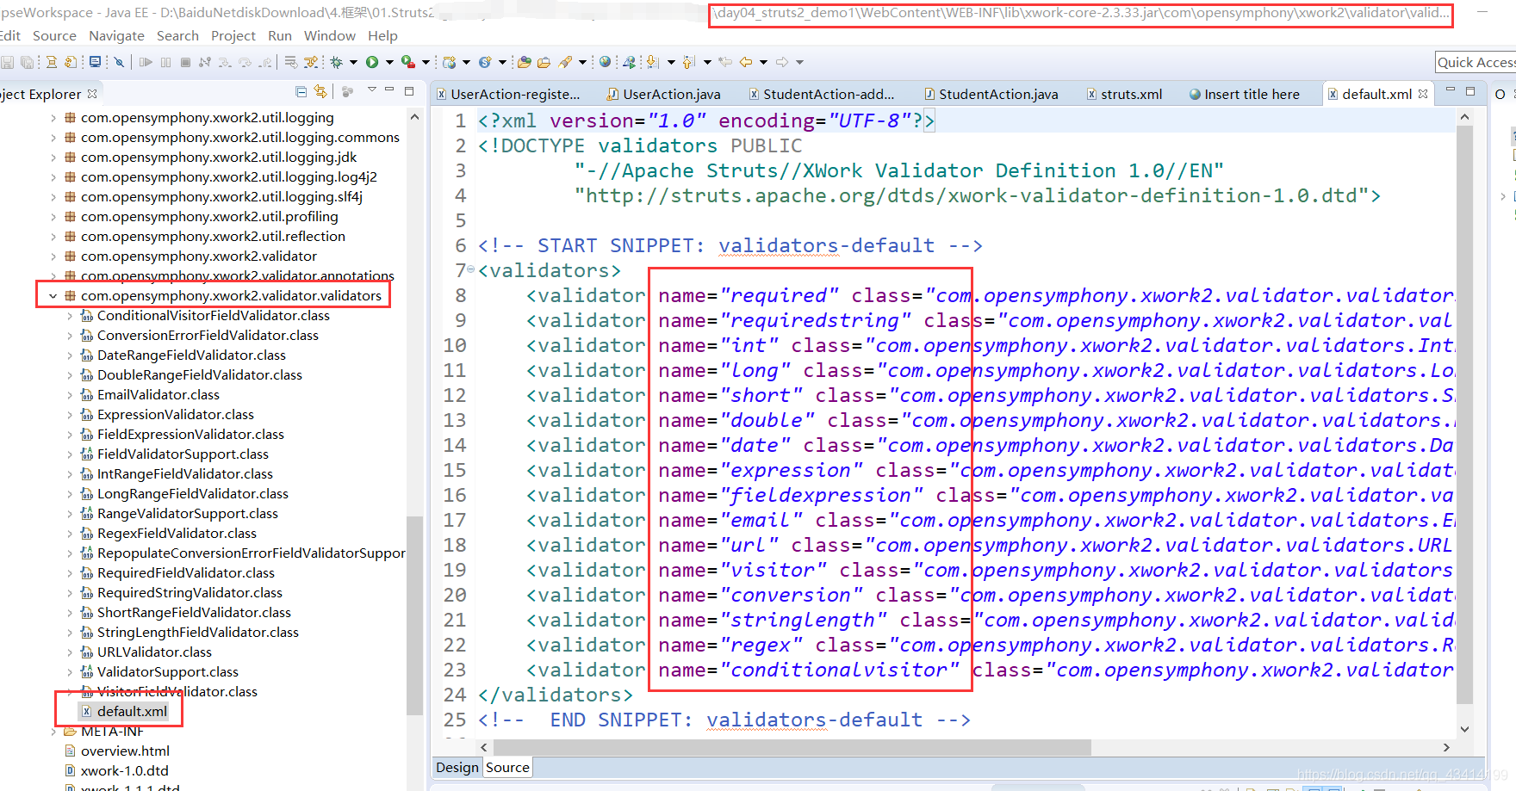Expand com.opensymphony.xwork2.util.profiling package
The image size is (1516, 791).
point(53,216)
